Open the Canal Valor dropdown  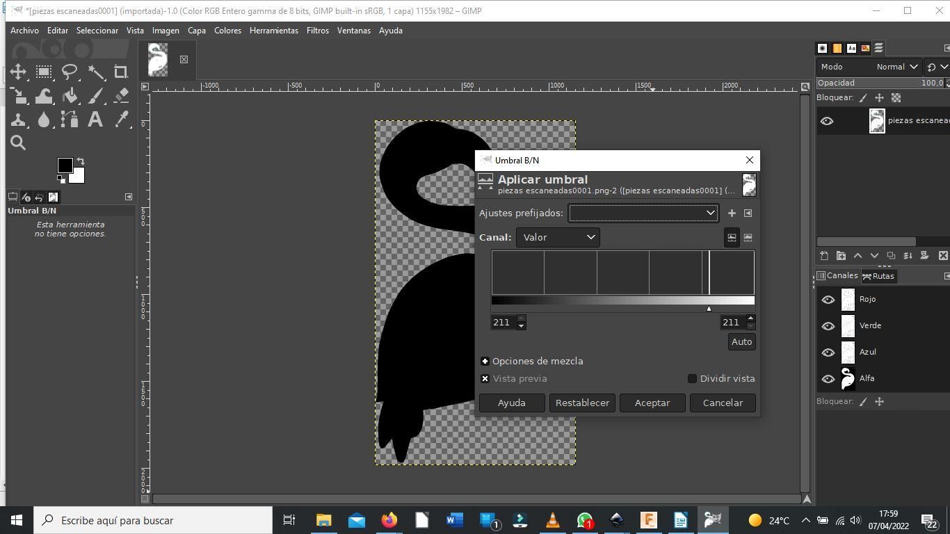558,237
